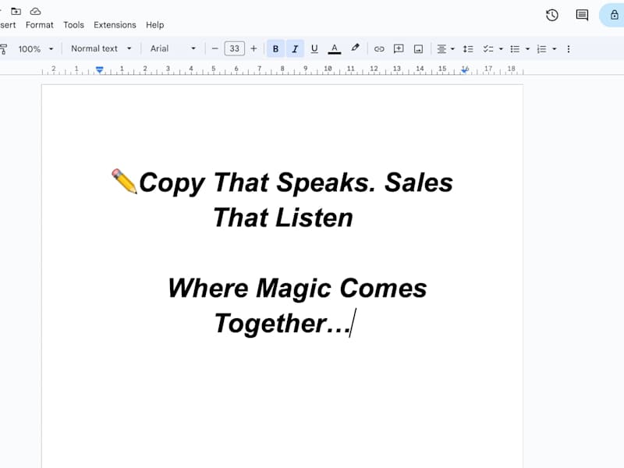The height and width of the screenshot is (468, 624).
Task: Click the text 'Copy That Speaks. Sales'
Action: (x=296, y=183)
